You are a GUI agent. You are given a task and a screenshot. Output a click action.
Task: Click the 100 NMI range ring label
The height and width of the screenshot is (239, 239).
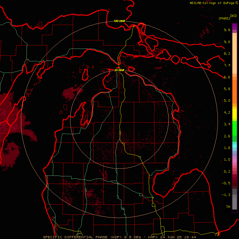point(119,21)
